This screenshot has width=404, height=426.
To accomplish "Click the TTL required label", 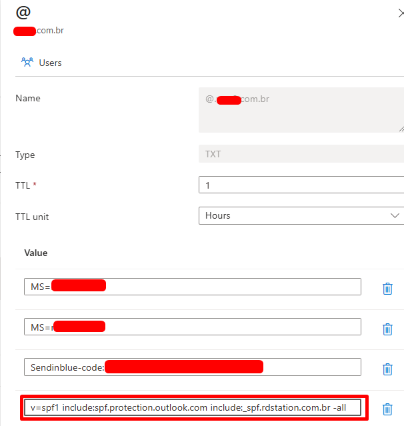I will click(x=26, y=185).
